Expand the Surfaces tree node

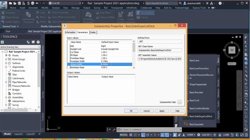point(6,63)
